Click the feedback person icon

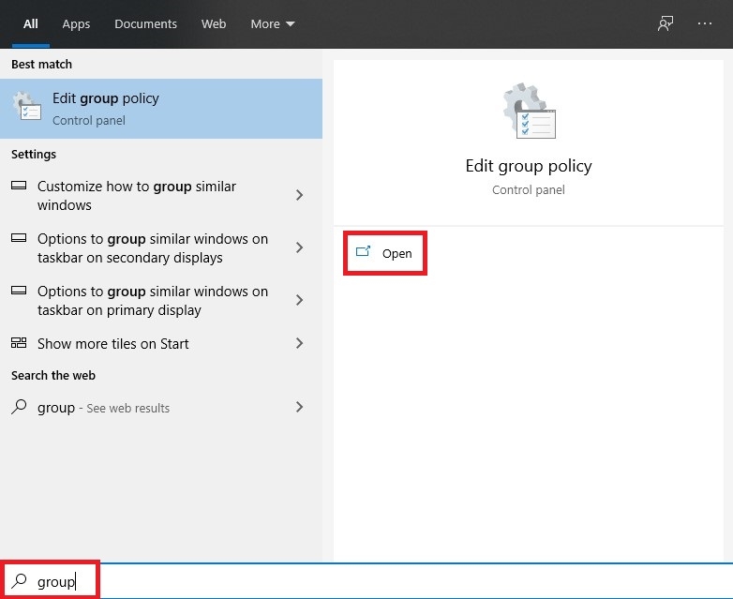pyautogui.click(x=666, y=23)
